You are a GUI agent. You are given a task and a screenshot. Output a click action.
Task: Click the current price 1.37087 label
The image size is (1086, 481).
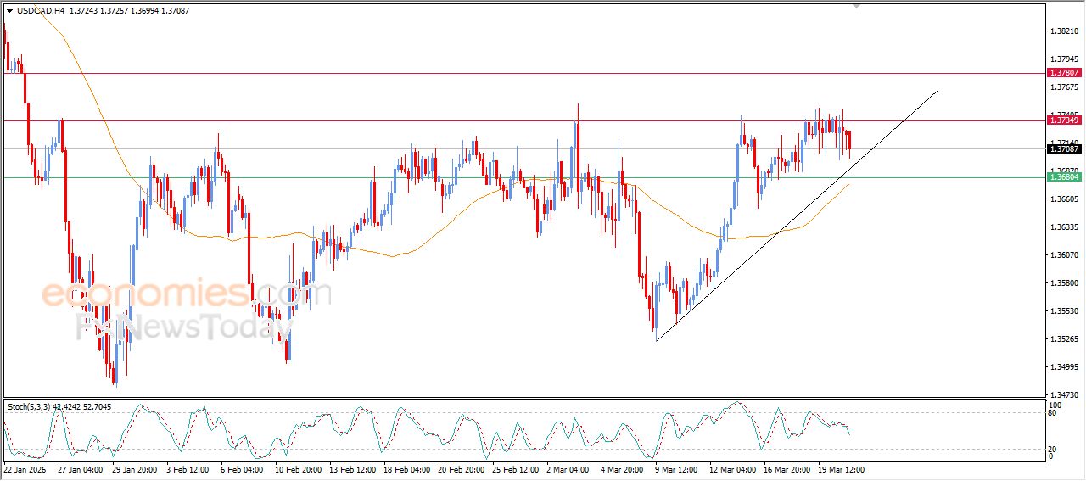point(1064,149)
